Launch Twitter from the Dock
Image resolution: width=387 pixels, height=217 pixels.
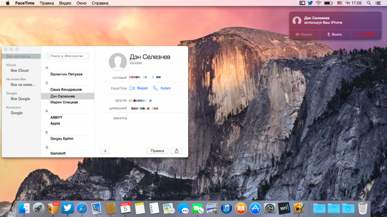coord(67,209)
